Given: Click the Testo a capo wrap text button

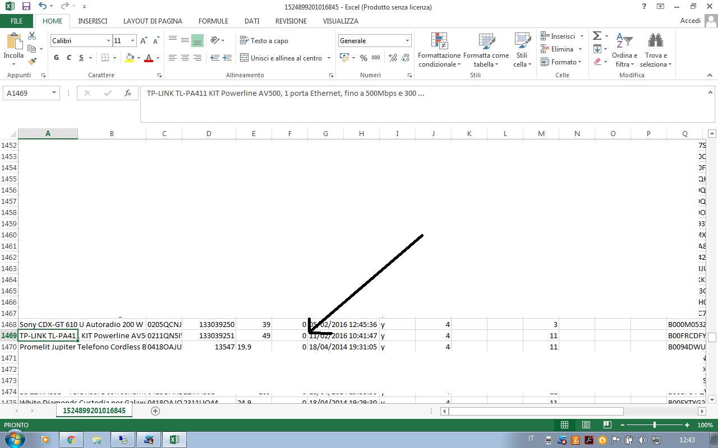Looking at the screenshot, I should 264,41.
